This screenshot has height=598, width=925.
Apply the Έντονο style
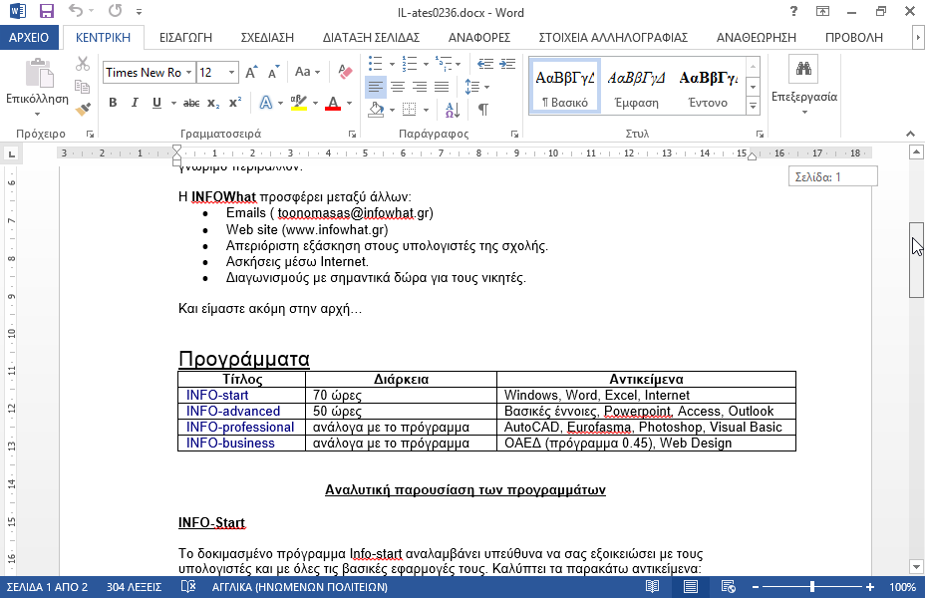pos(709,86)
